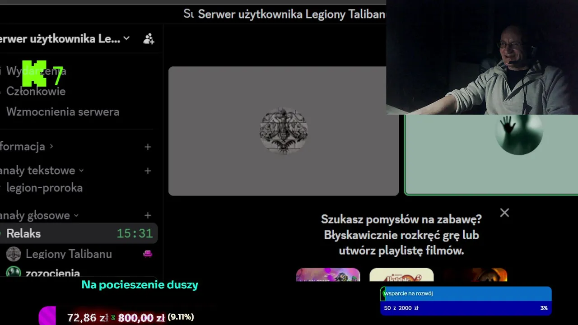Viewport: 578px width, 325px height.
Task: Open Wydarzenia in the sidebar
Action: pyautogui.click(x=36, y=71)
